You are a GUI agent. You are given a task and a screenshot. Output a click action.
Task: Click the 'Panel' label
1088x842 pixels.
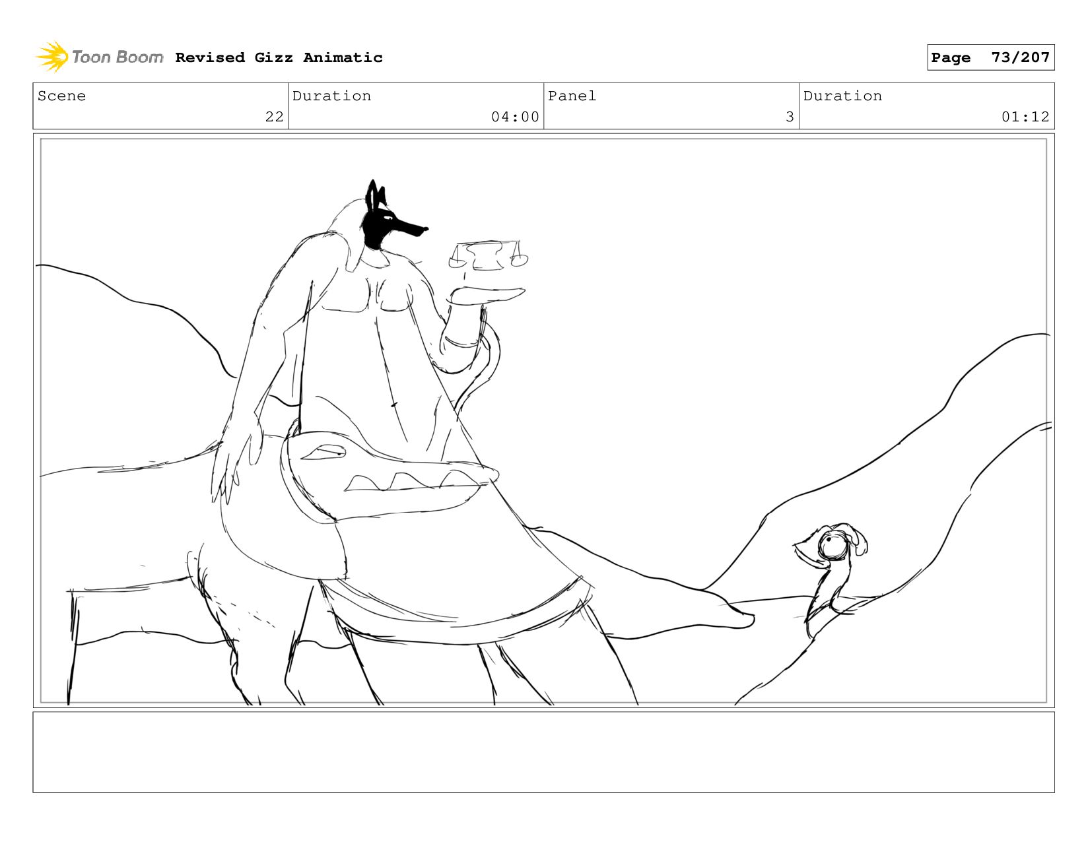coord(572,96)
